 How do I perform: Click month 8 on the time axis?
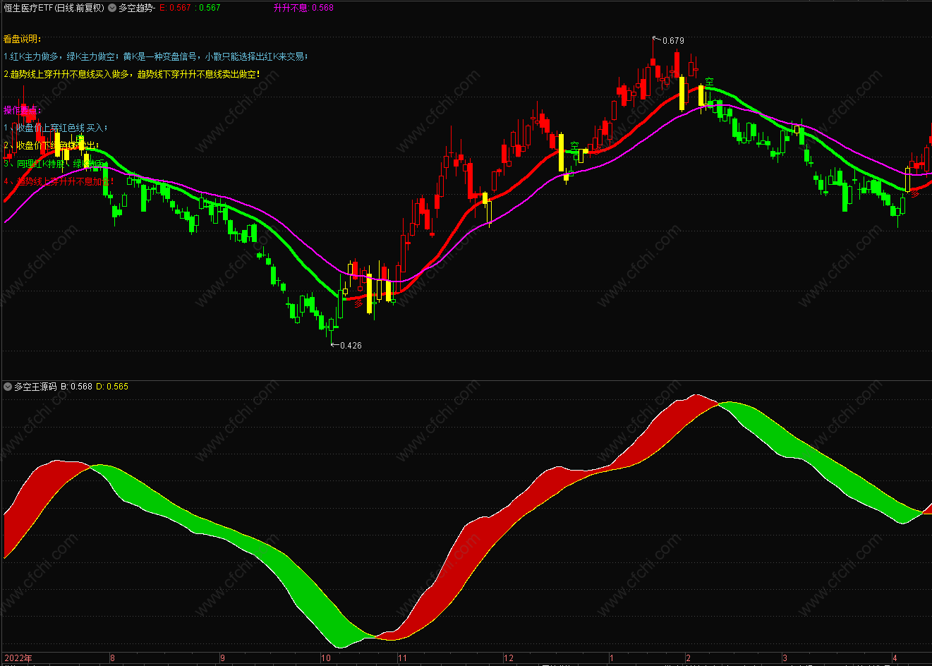point(113,658)
